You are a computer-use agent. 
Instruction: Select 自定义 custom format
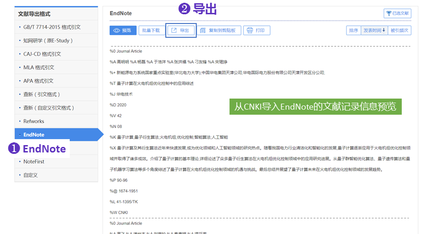pyautogui.click(x=56, y=175)
